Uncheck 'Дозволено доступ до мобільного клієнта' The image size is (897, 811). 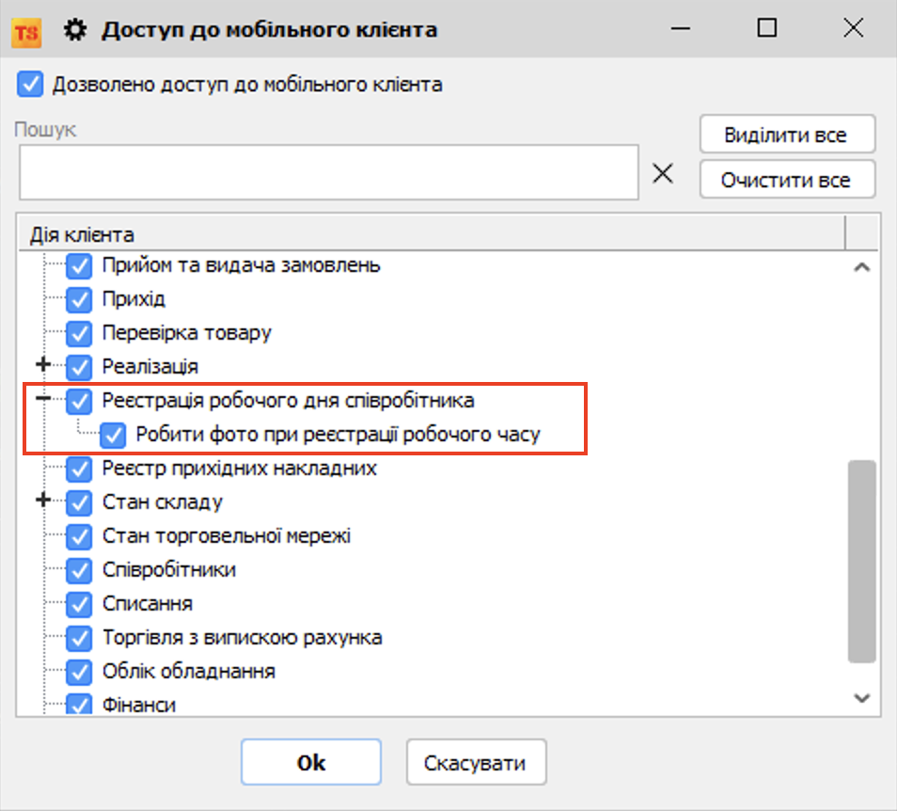pos(30,85)
